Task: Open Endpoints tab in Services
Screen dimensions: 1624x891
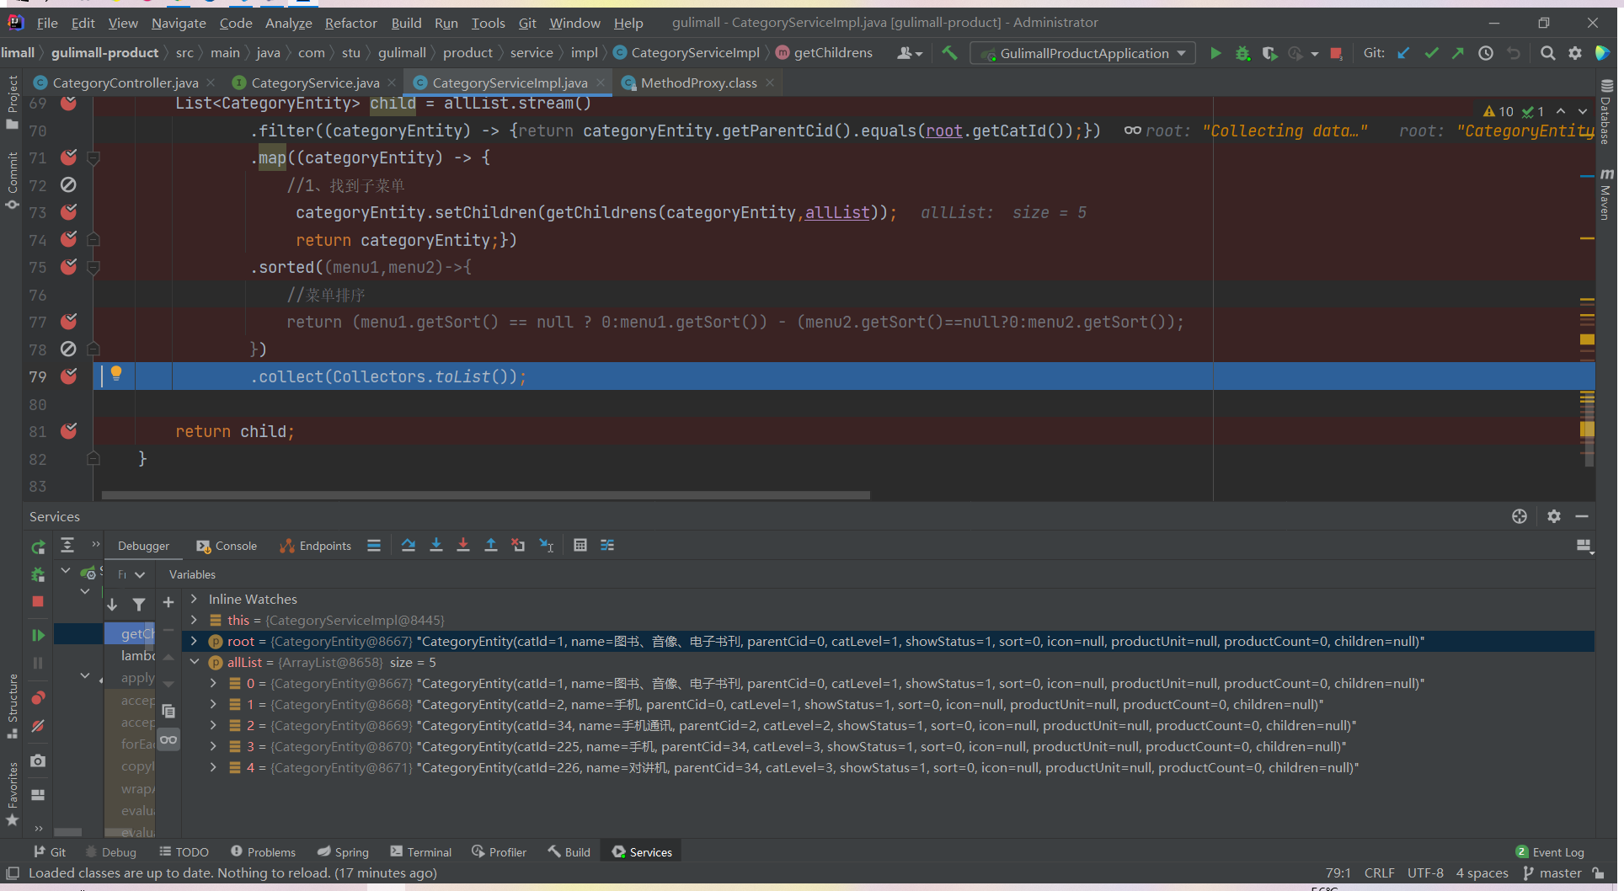Action: click(316, 546)
